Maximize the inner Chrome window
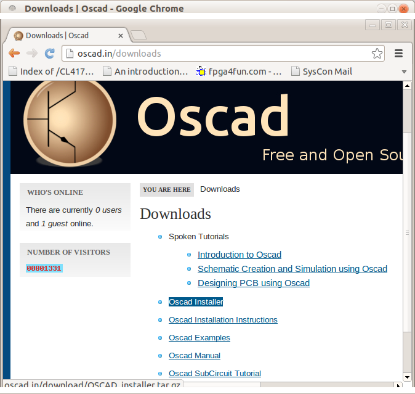The width and height of the screenshot is (415, 394). pyautogui.click(x=389, y=25)
